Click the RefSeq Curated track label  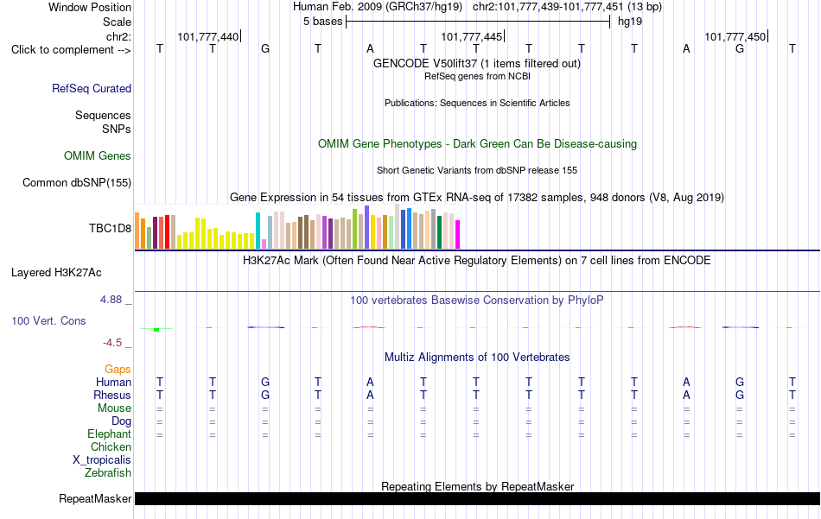(91, 88)
